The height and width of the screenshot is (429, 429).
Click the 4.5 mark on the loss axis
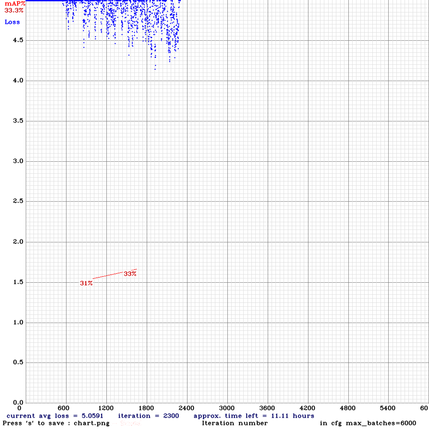18,40
